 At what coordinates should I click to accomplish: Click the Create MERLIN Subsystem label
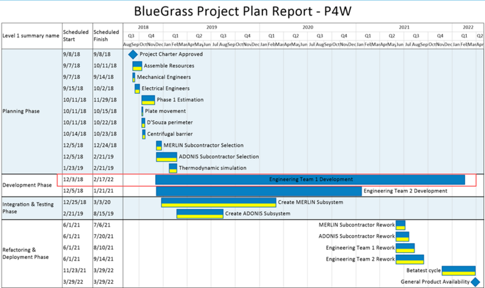(x=310, y=203)
